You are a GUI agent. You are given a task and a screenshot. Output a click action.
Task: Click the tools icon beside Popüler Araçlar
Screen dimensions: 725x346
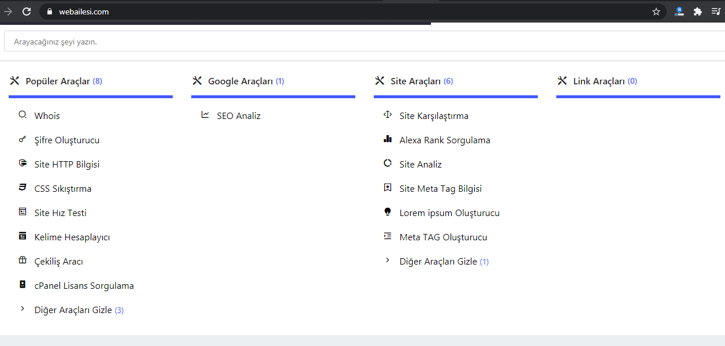tap(14, 81)
